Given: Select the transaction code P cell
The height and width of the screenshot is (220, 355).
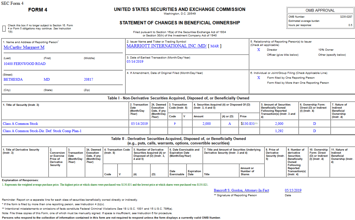Looking at the screenshot, I should [x=175, y=123].
